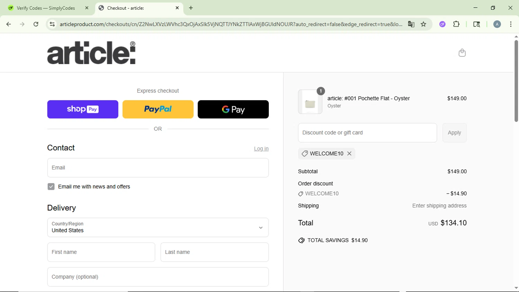Reload the checkout page
The image size is (519, 292).
36,24
